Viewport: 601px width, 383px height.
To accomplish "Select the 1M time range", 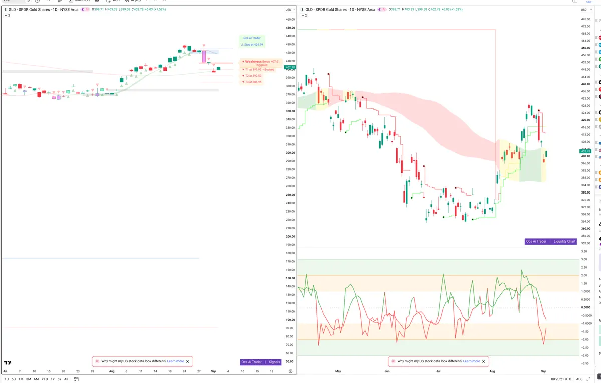I will (x=21, y=379).
